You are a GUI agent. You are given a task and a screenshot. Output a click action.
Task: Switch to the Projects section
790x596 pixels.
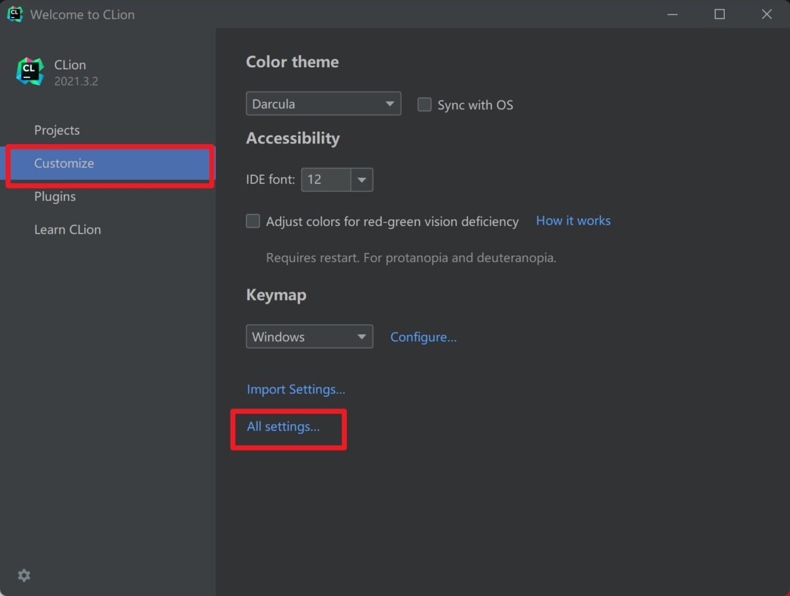point(57,130)
